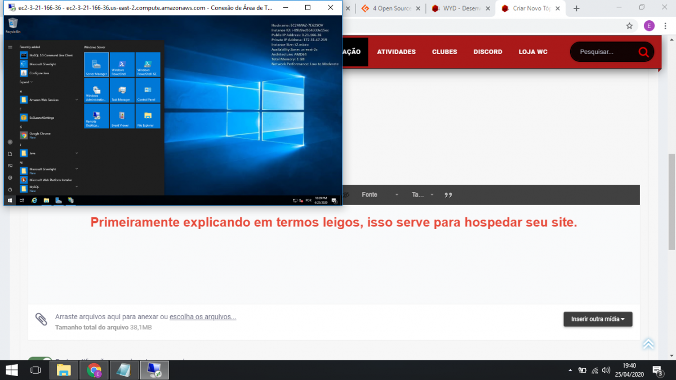Open Chrome three-dot menu
This screenshot has height=380, width=676.
tap(666, 25)
